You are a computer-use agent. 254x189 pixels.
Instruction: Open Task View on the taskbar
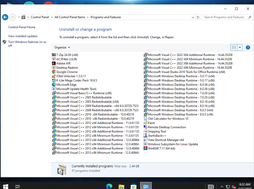pos(18,186)
